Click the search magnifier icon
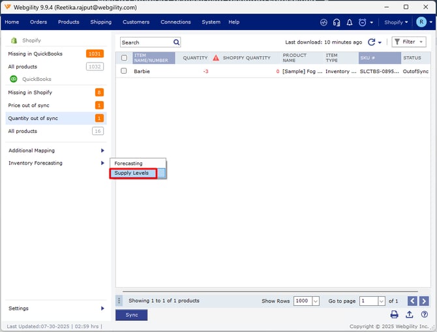The image size is (437, 332). tap(176, 42)
